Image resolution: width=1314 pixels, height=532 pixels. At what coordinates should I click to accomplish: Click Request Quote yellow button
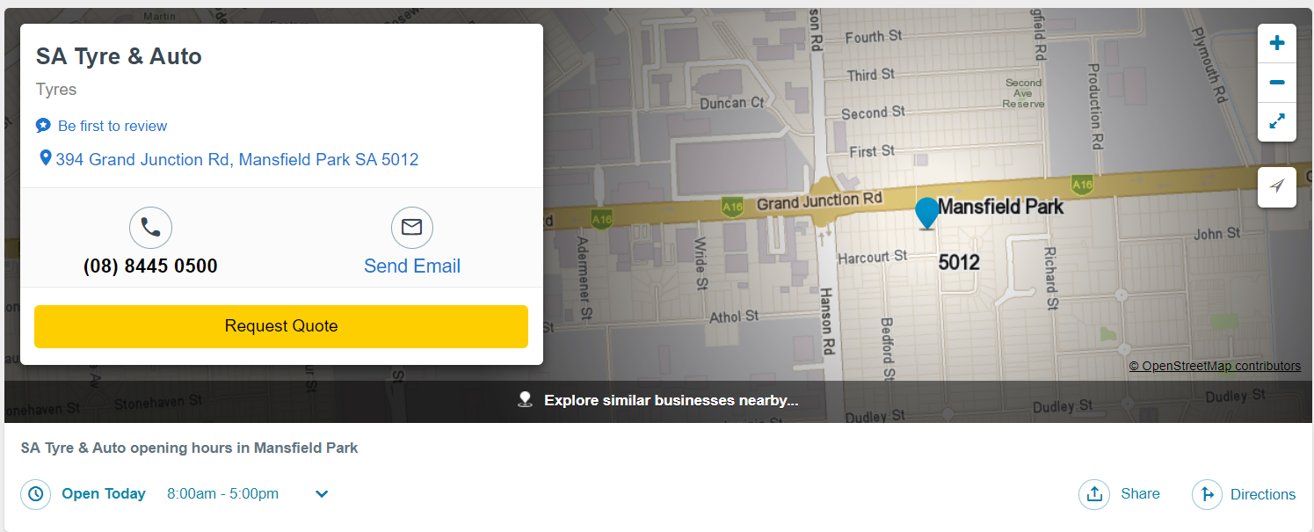point(281,326)
